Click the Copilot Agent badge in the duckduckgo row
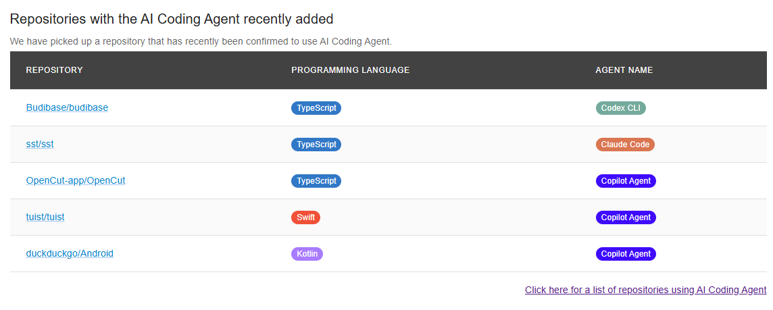Image resolution: width=773 pixels, height=310 pixels. (x=626, y=254)
